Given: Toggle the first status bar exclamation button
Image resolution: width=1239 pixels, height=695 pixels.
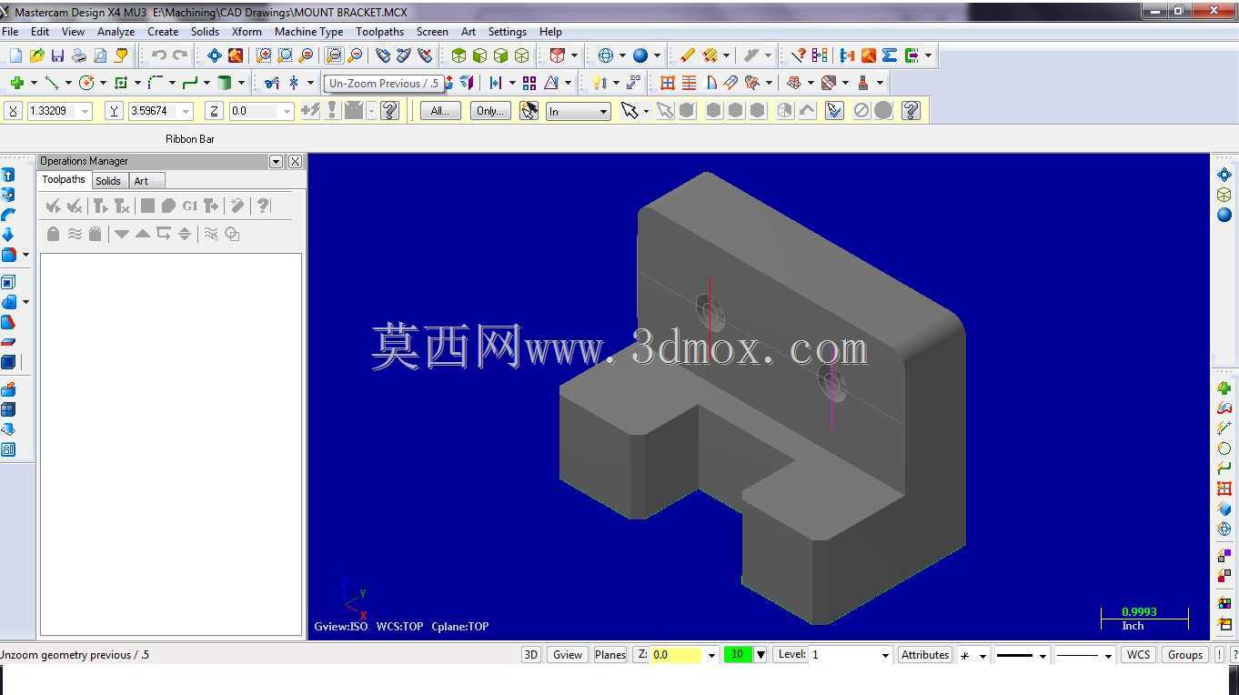Looking at the screenshot, I should click(1220, 655).
